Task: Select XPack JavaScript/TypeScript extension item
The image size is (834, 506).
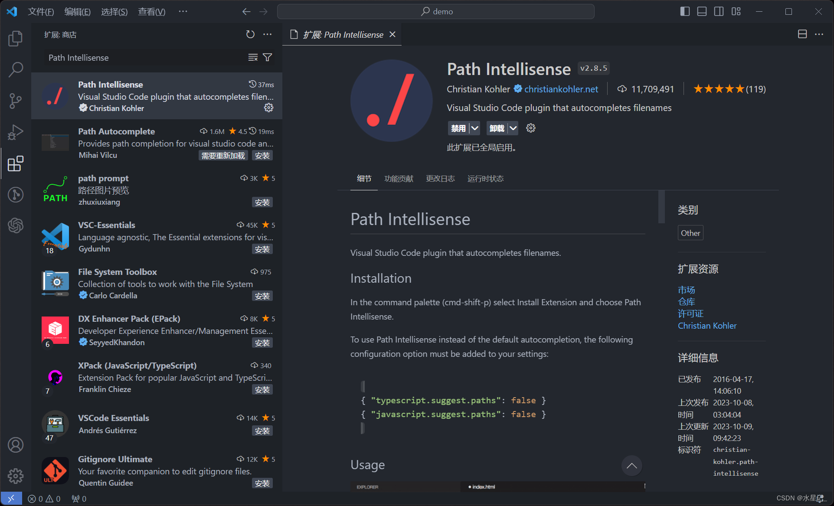Action: [157, 377]
